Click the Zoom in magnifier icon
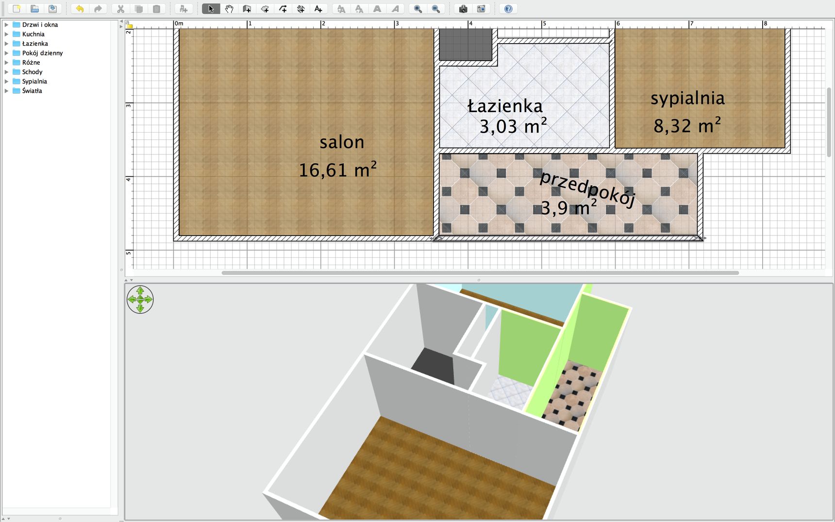Viewport: 835px width, 522px height. point(418,9)
